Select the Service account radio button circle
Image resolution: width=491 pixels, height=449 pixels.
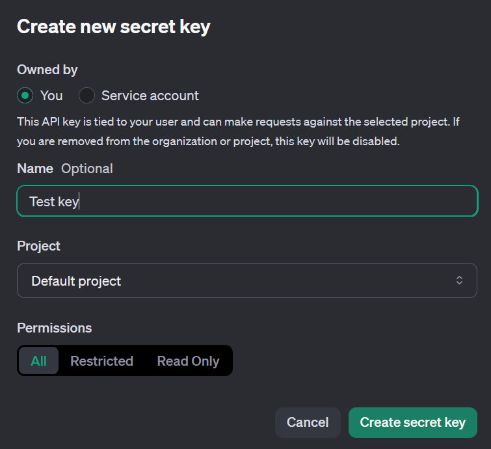pos(86,96)
